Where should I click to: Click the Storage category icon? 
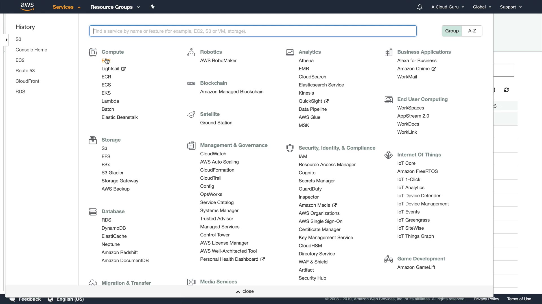pyautogui.click(x=93, y=140)
